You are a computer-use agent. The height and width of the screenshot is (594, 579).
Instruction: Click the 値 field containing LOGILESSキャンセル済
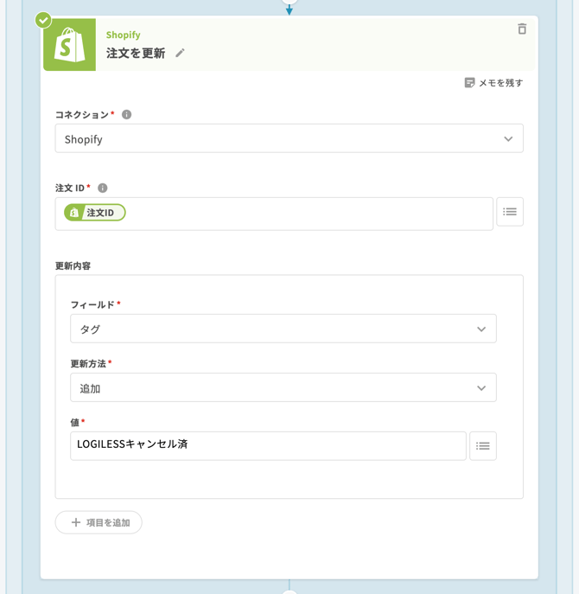click(268, 445)
